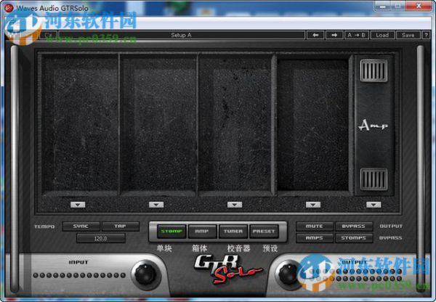The width and height of the screenshot is (436, 302).
Task: Click the first empty stomp slot
Action: click(80, 124)
